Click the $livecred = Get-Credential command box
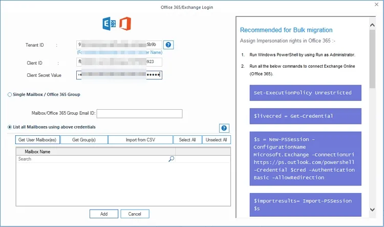 (305, 116)
